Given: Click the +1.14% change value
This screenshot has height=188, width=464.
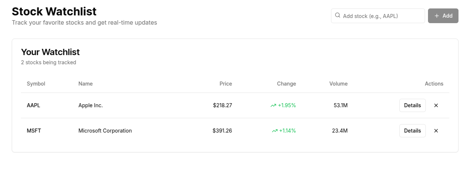Looking at the screenshot, I should [x=288, y=131].
